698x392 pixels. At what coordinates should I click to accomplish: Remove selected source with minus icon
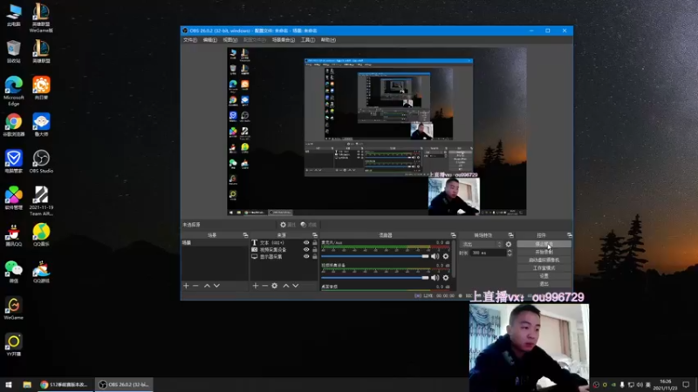[265, 286]
